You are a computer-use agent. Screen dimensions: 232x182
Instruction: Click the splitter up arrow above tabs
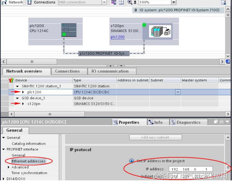tap(110, 66)
